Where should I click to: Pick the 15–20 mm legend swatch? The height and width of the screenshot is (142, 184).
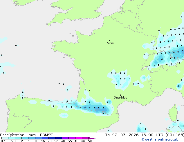tap(45, 138)
